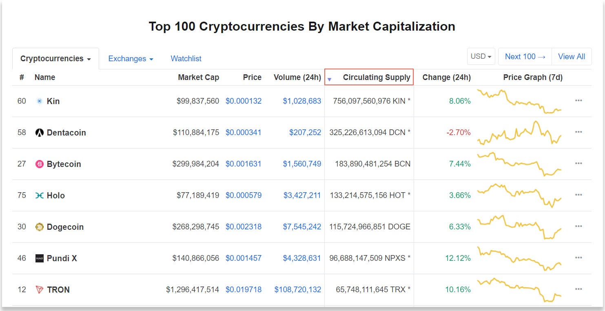This screenshot has height=311, width=605.
Task: Go to Next 100 cryptocurrencies
Action: point(525,57)
